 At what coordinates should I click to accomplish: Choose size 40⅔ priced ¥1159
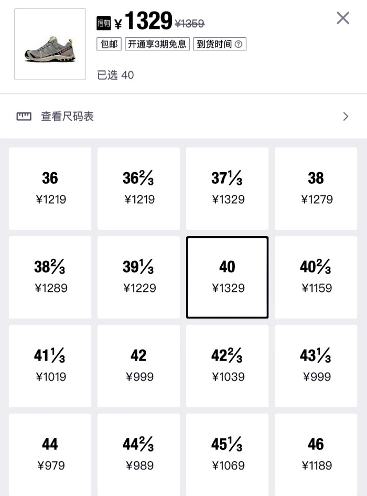click(316, 277)
